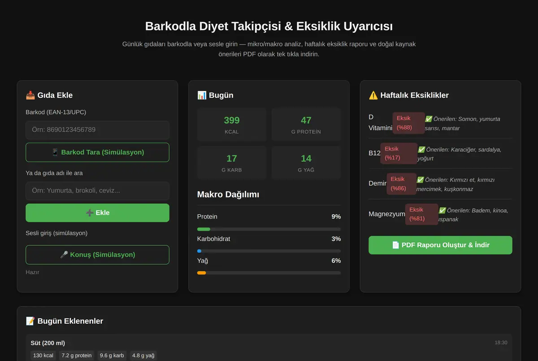Click the memo icon beside Bugün Eklenenler
538x361 pixels.
[x=30, y=321]
